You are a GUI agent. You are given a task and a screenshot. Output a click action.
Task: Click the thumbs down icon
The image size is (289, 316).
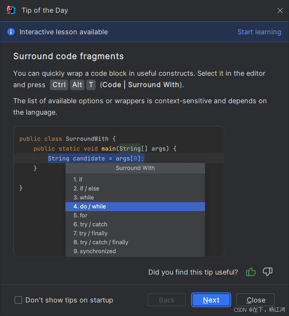pos(267,272)
